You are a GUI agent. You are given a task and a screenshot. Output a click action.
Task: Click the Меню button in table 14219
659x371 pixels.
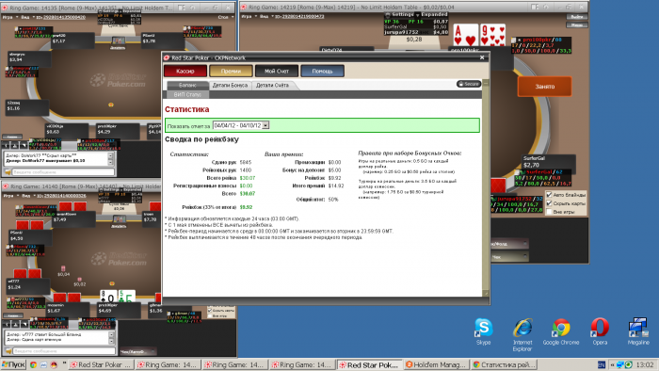(x=577, y=24)
